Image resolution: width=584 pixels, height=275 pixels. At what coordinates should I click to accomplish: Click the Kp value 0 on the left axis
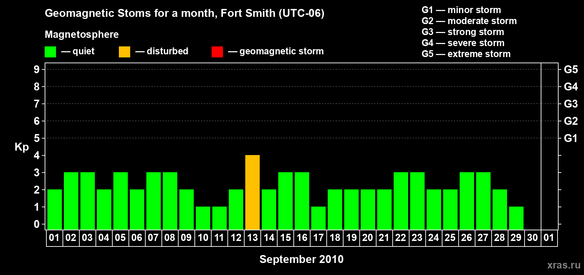tap(37, 224)
